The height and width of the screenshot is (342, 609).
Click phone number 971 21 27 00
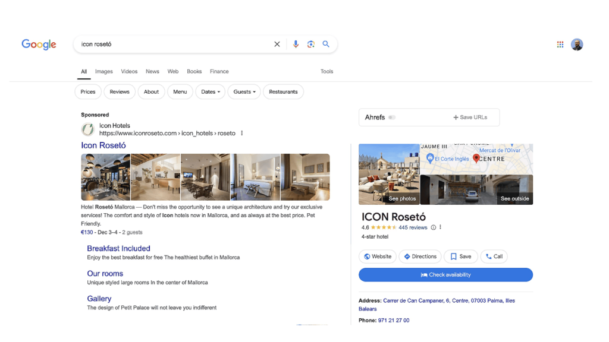tap(394, 320)
